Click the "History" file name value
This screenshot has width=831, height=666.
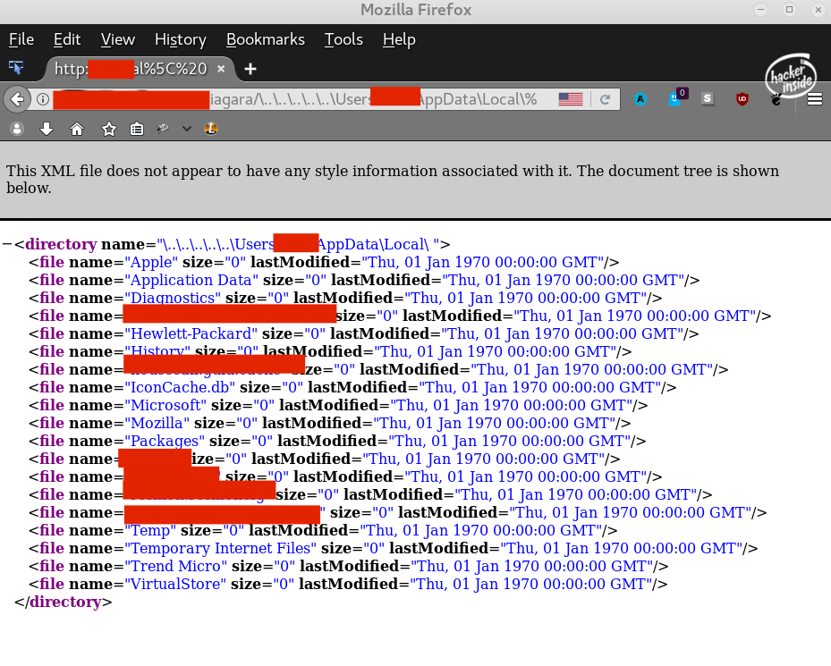(157, 352)
